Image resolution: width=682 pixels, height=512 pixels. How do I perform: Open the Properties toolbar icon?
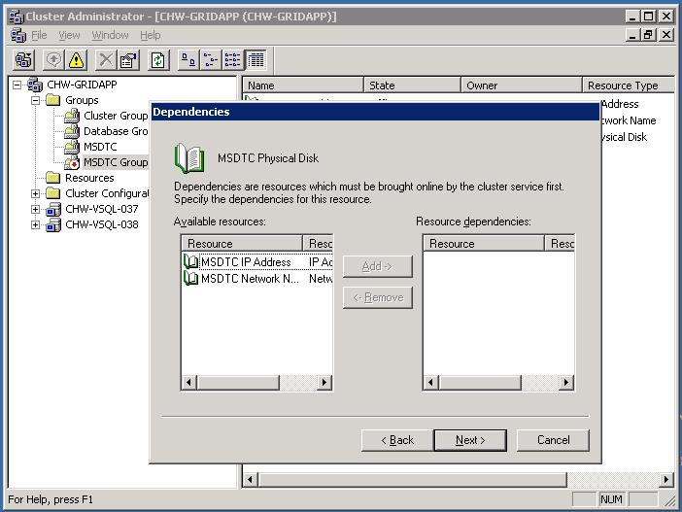[x=128, y=60]
